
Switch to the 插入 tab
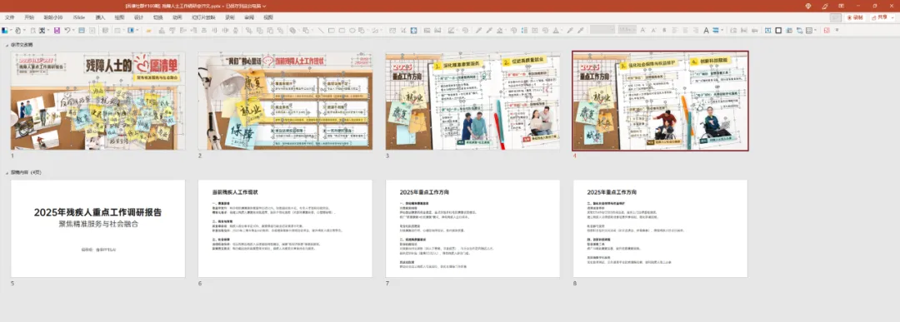[x=101, y=17]
